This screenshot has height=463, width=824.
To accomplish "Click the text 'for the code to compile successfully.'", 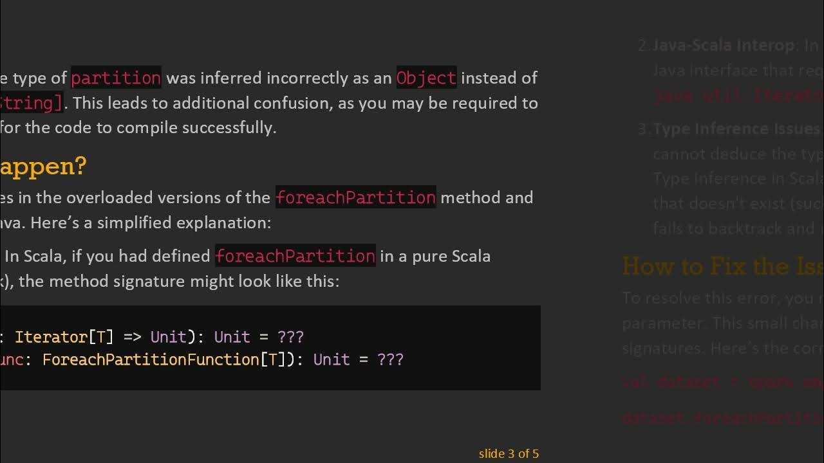I will point(138,127).
